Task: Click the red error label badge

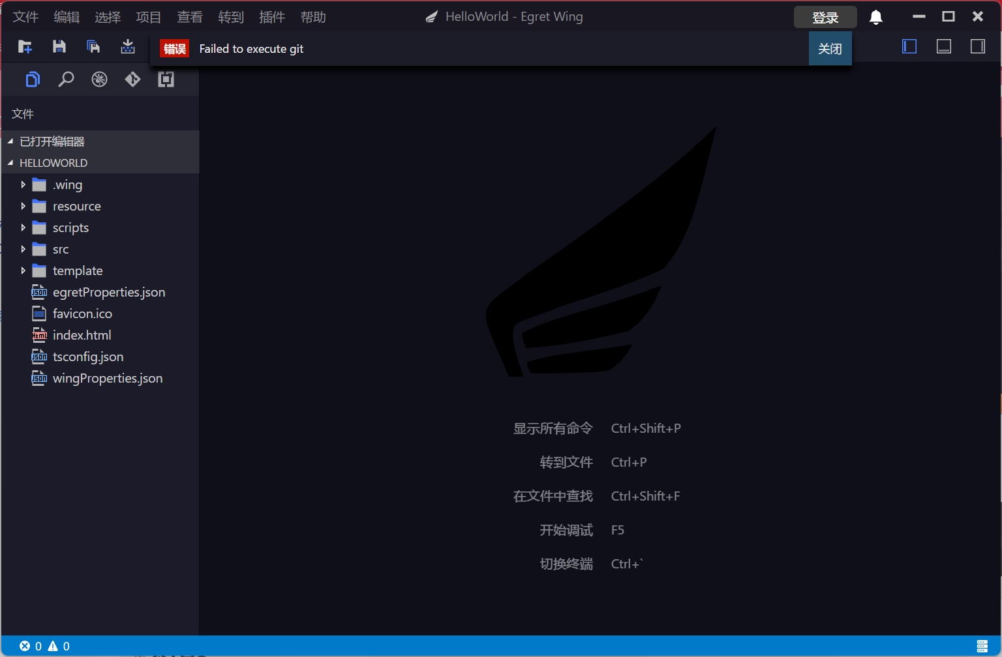Action: point(174,49)
